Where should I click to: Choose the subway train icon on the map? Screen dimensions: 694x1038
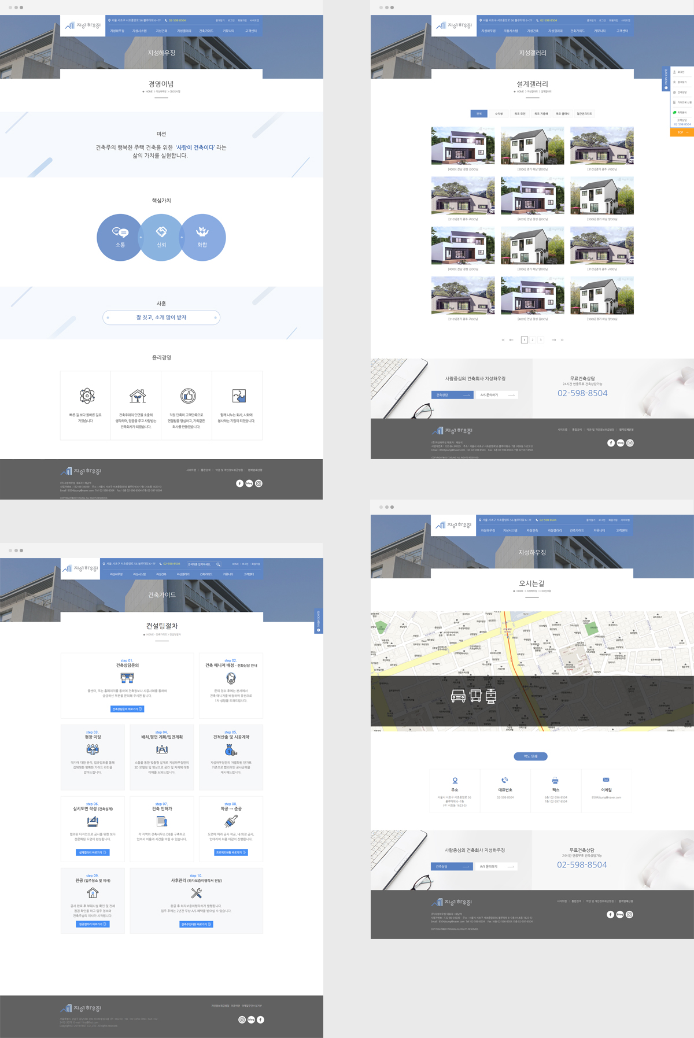491,696
